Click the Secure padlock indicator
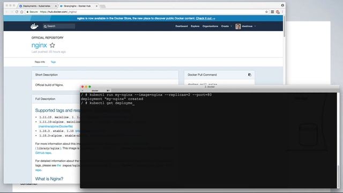 (32, 12)
